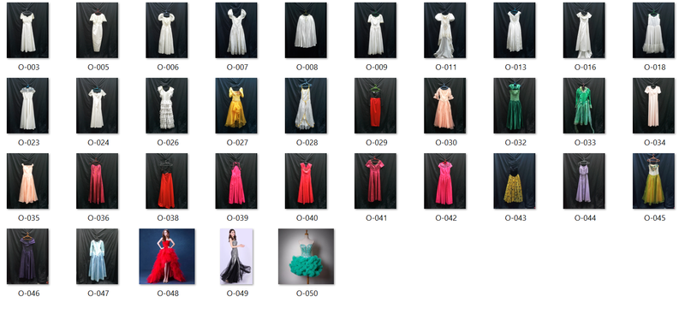Screen dimensions: 685x314
Task: Click the green dress thumbnail O-033
Action: click(x=584, y=106)
